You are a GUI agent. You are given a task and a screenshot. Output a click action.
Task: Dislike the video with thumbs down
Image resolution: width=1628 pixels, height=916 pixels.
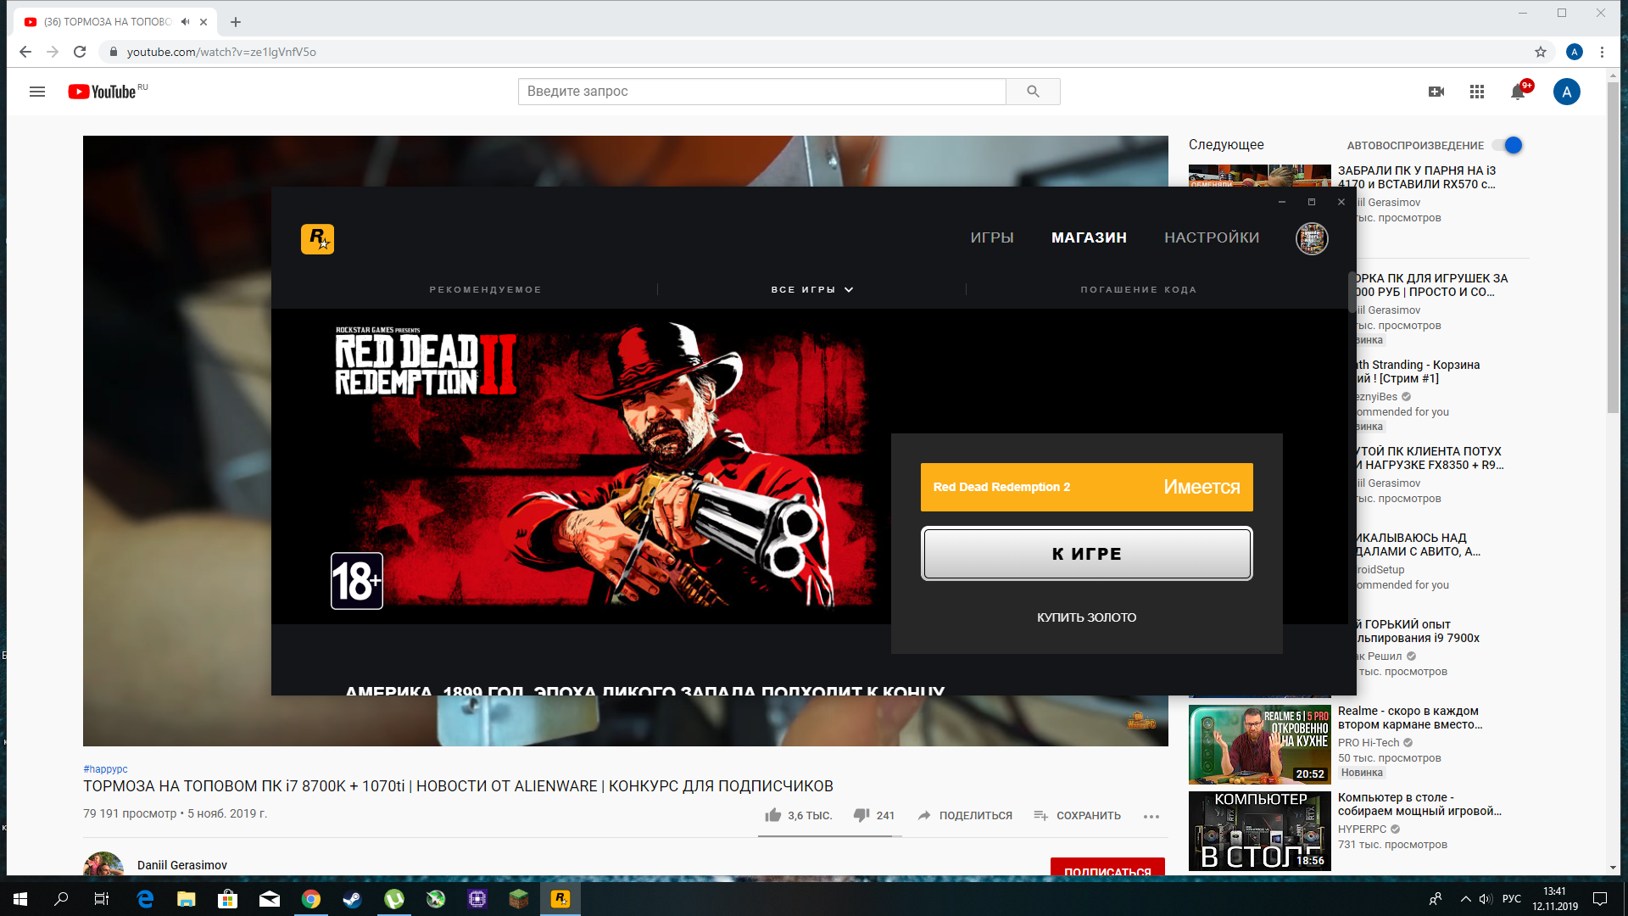pos(861,815)
